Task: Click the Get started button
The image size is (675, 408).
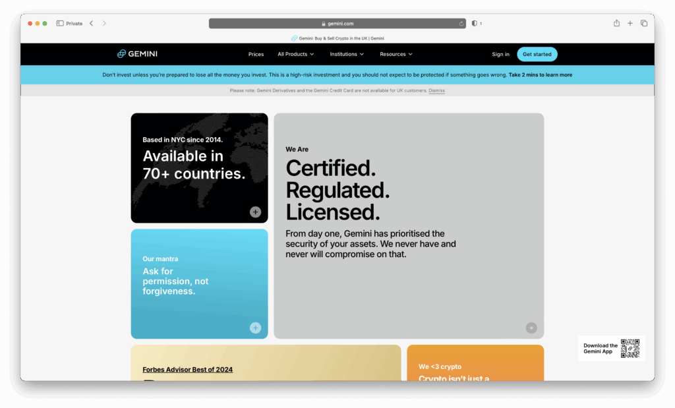Action: (537, 54)
